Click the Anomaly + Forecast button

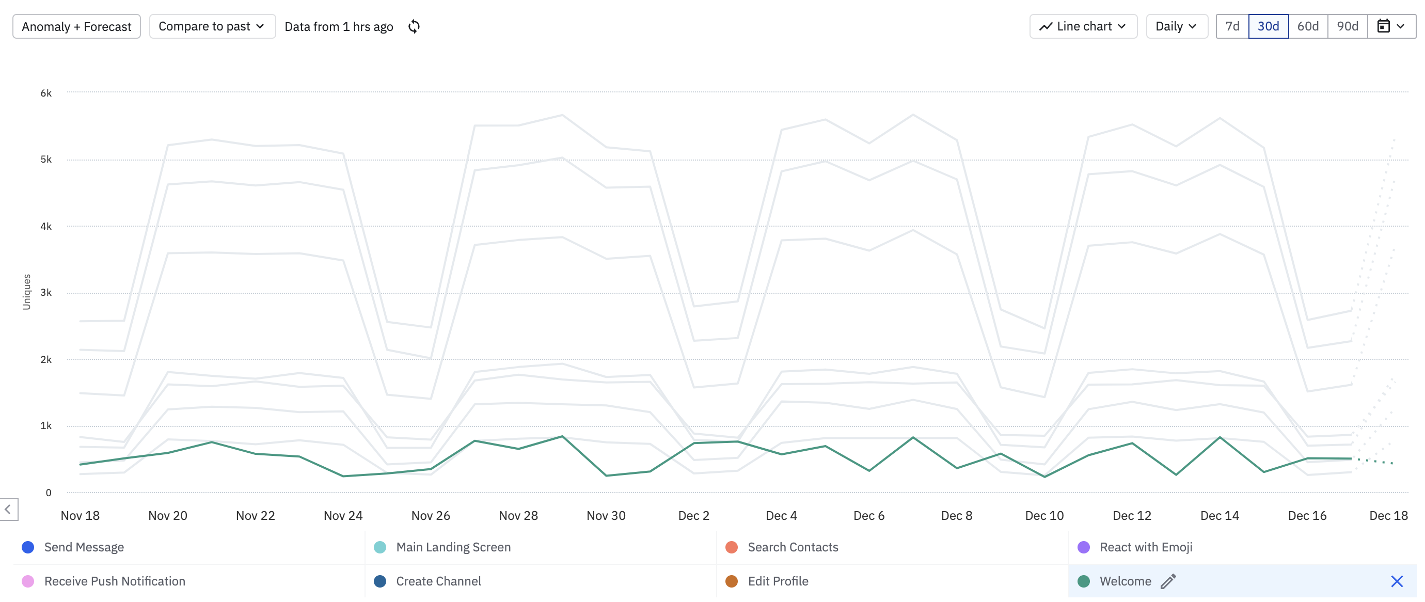tap(76, 26)
